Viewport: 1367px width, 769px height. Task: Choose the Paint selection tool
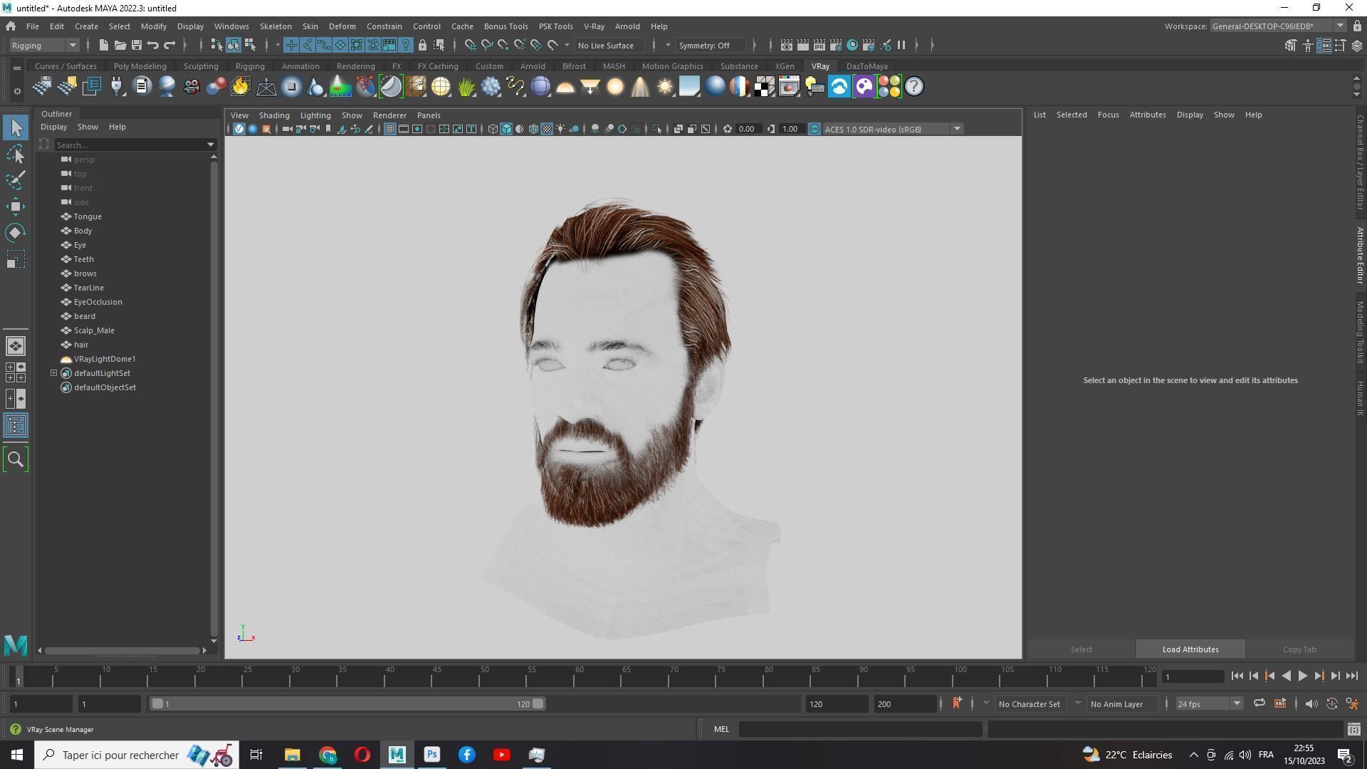pyautogui.click(x=16, y=180)
